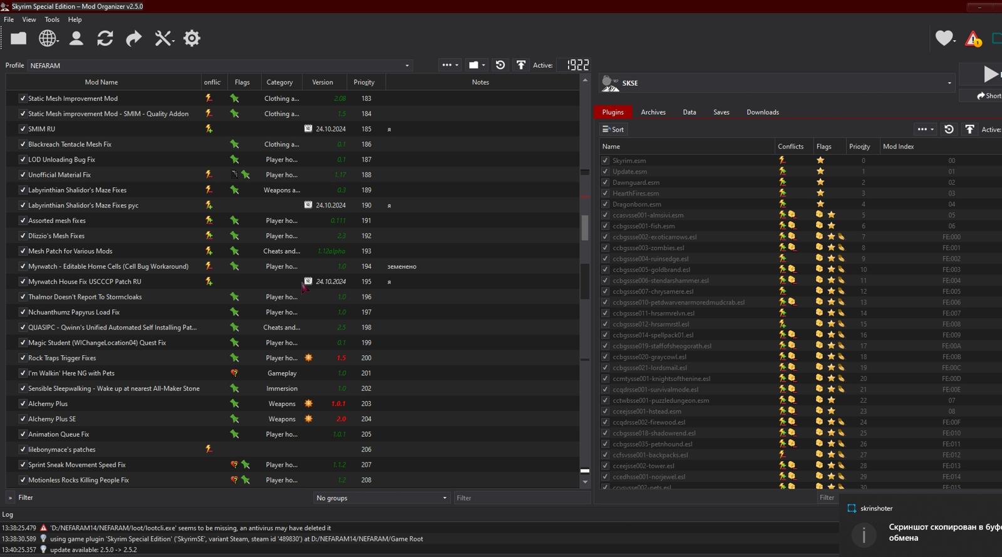Toggle the SMIM RU mod checkbox

point(23,129)
